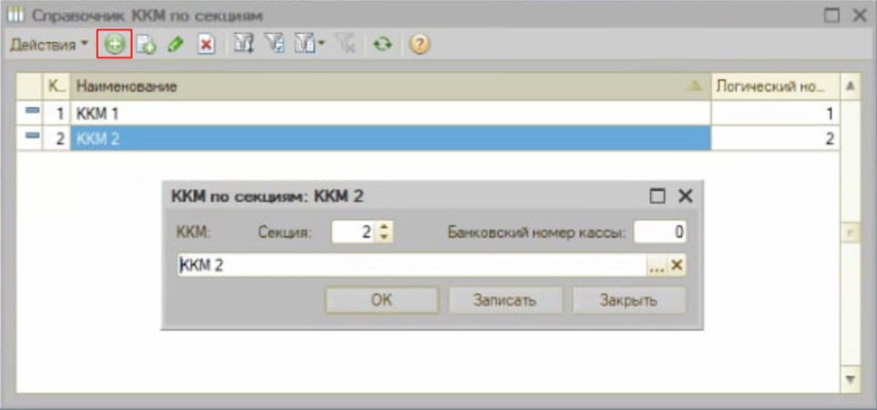877x410 pixels.
Task: Click logical number cell of ККМ 1 row
Action: click(776, 114)
